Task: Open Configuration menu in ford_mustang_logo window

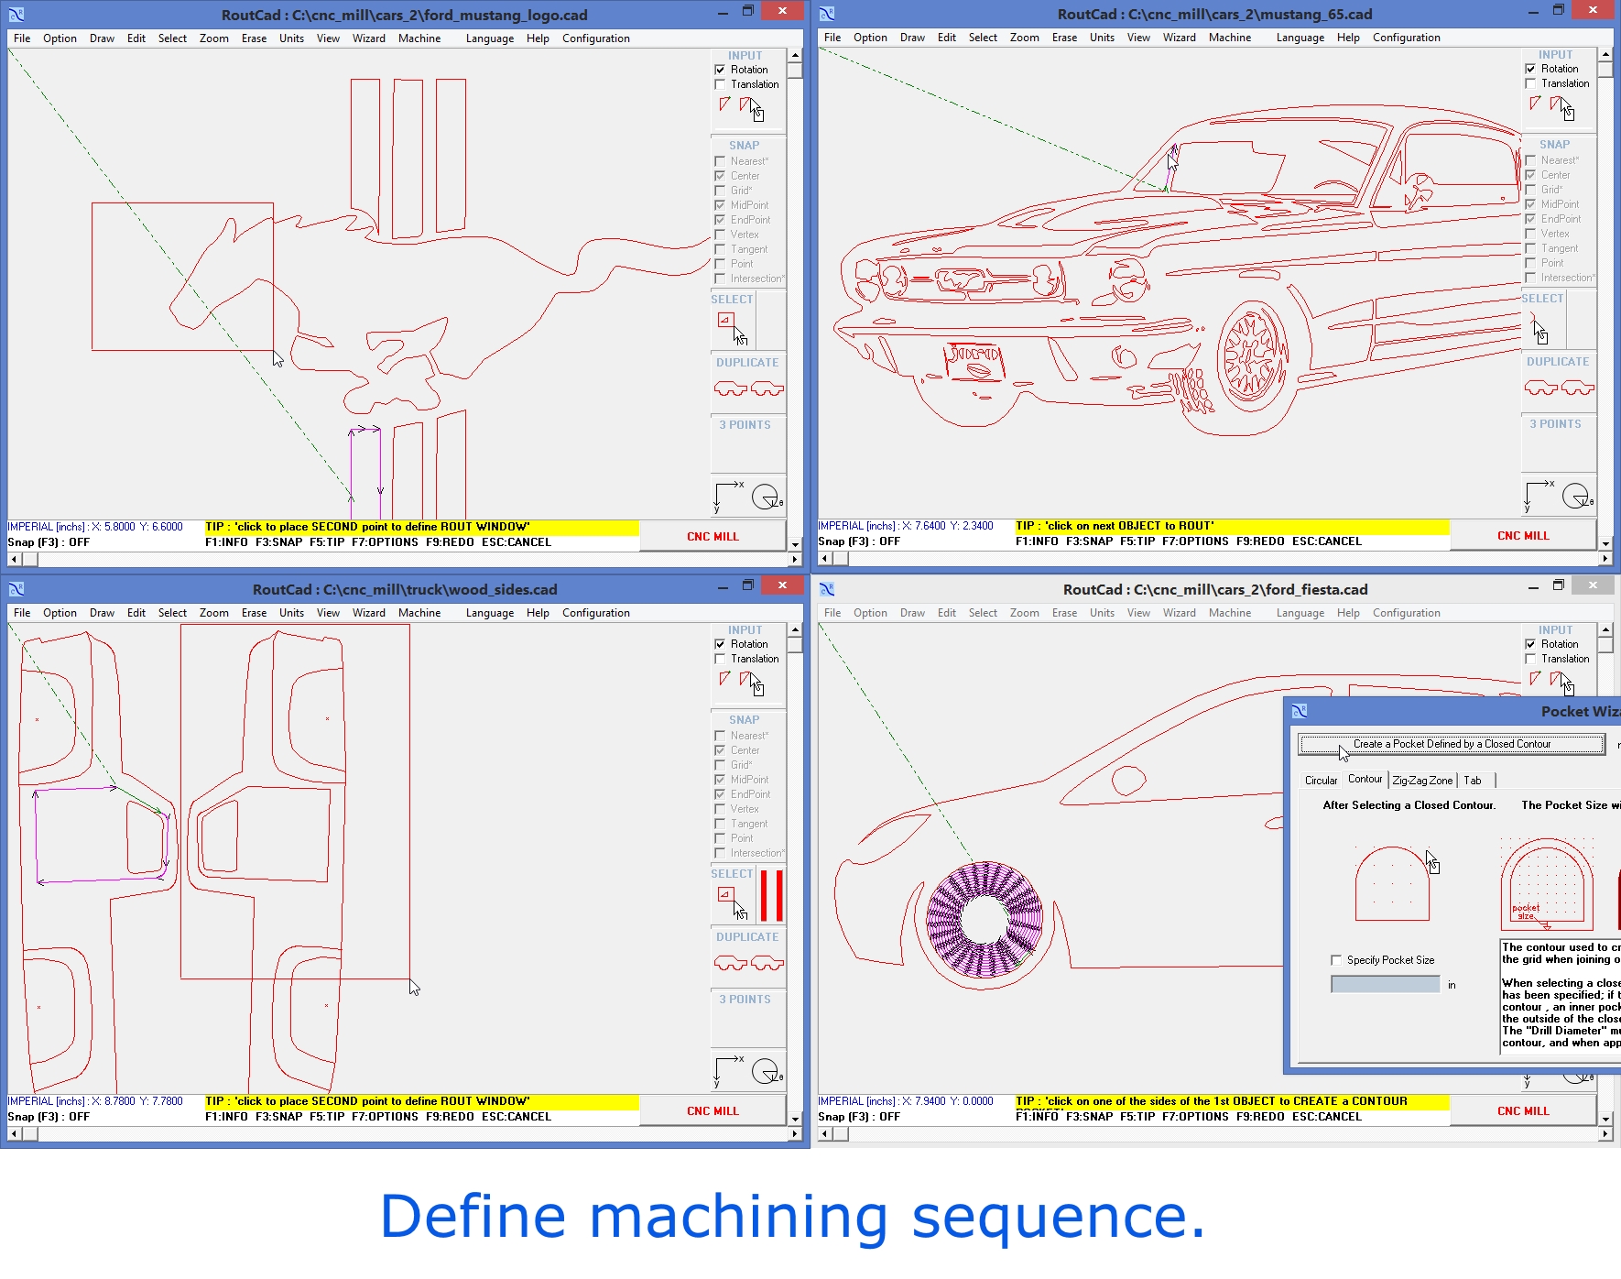Action: (596, 38)
